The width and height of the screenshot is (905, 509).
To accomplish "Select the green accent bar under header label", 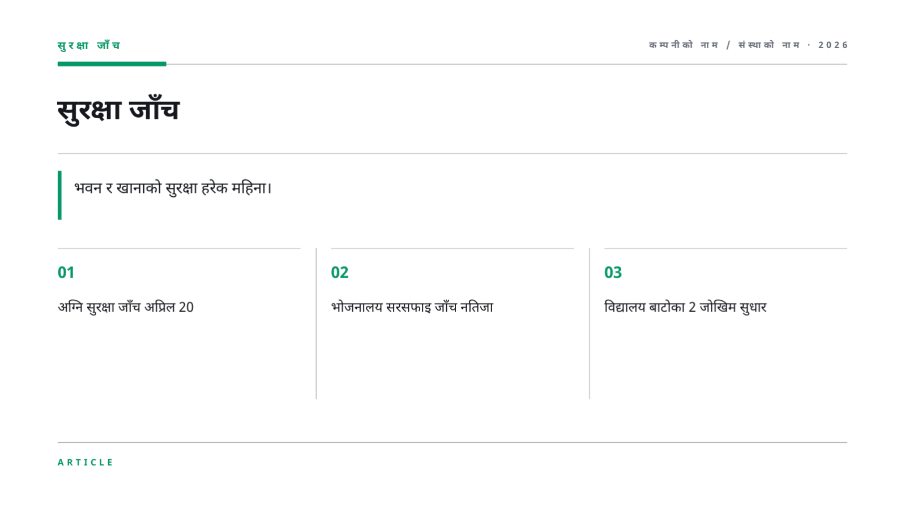I will 112,64.
